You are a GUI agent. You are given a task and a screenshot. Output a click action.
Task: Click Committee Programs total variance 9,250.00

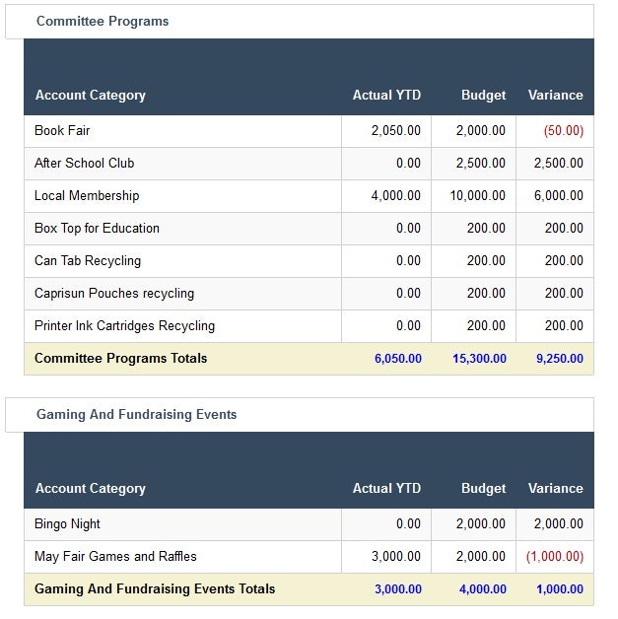coord(560,359)
